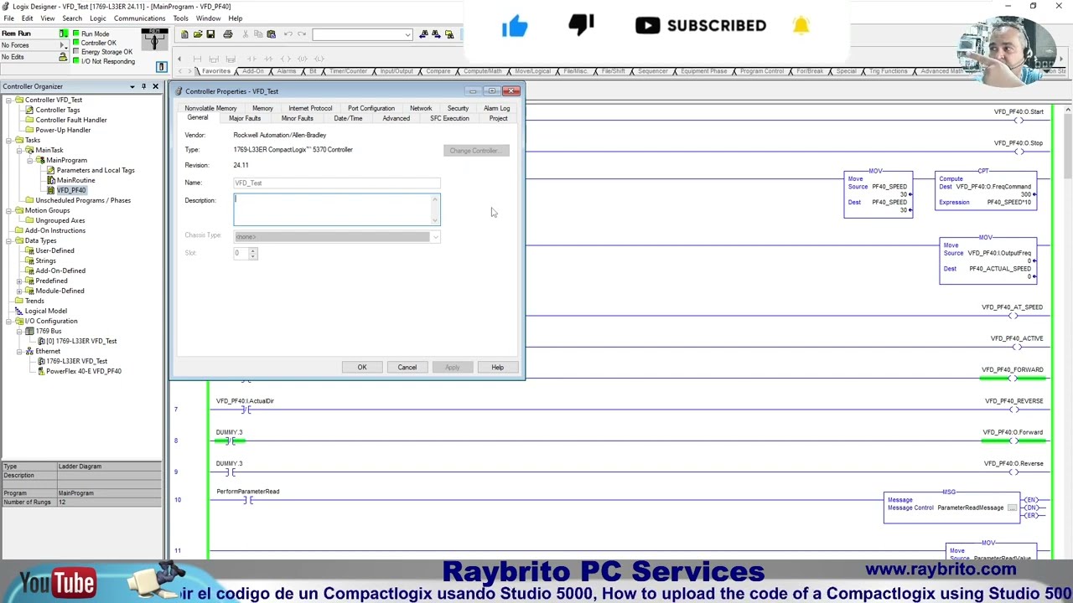Insert an Output Energize coil instruction
The width and height of the screenshot is (1073, 603).
click(x=285, y=59)
